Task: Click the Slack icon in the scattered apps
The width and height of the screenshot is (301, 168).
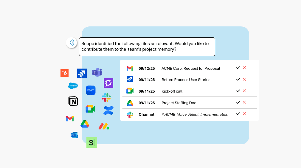Action: tap(106, 97)
